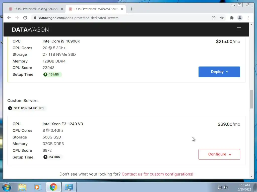The height and width of the screenshot is (192, 257).
Task: Open the Windows Start button
Action: pos(7,187)
